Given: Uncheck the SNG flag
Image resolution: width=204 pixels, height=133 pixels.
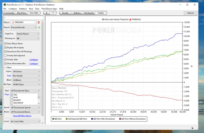Looking at the screenshot, I should [12, 95].
